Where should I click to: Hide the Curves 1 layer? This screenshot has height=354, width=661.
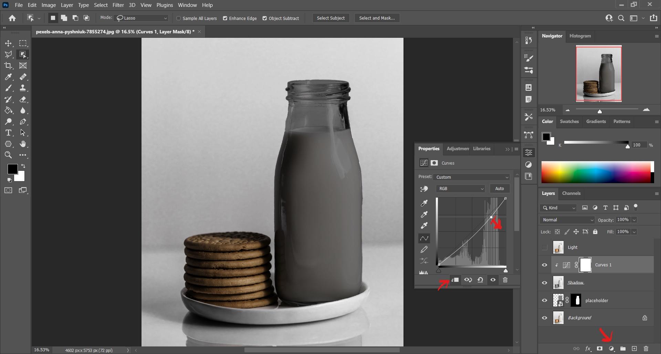[545, 265]
